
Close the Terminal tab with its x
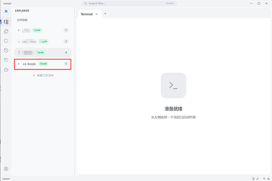[x=97, y=14]
